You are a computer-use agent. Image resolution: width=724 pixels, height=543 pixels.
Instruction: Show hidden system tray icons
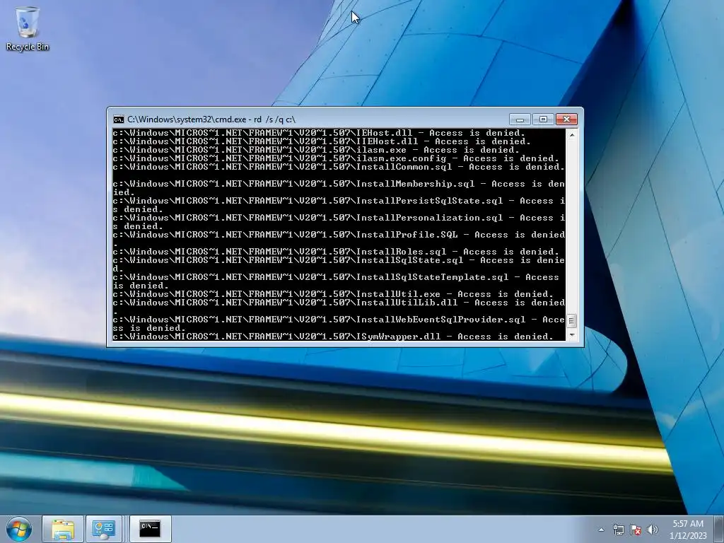click(x=601, y=530)
